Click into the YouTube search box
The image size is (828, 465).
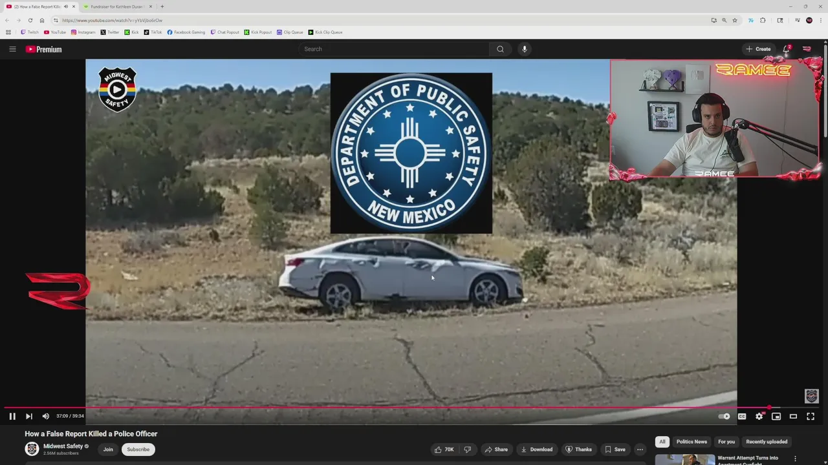coord(395,49)
